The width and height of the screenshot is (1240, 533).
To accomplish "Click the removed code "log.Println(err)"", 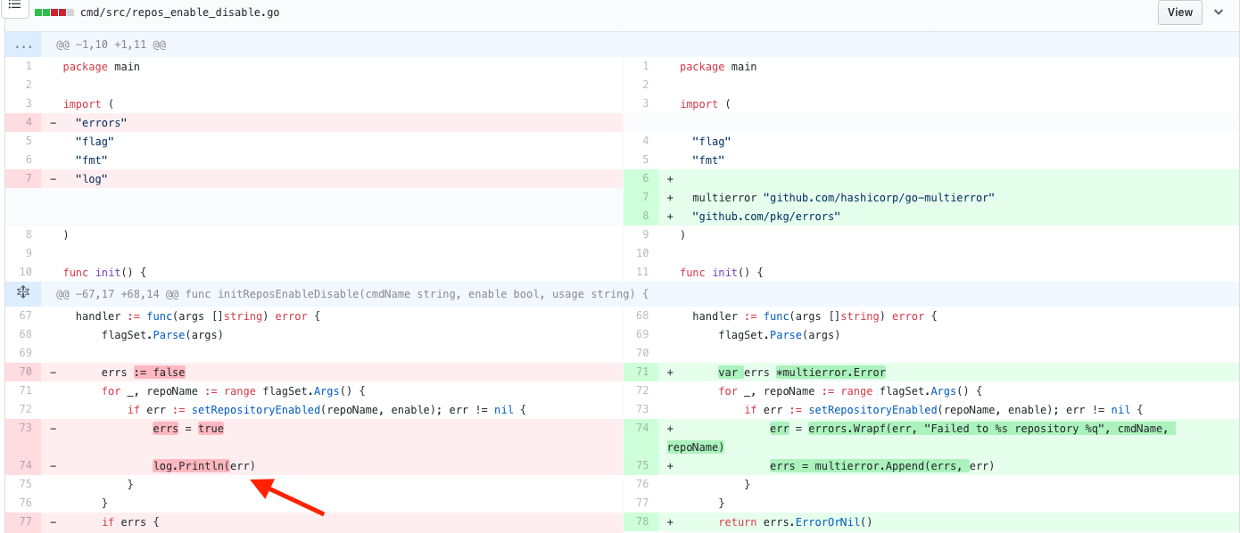I will [x=204, y=465].
